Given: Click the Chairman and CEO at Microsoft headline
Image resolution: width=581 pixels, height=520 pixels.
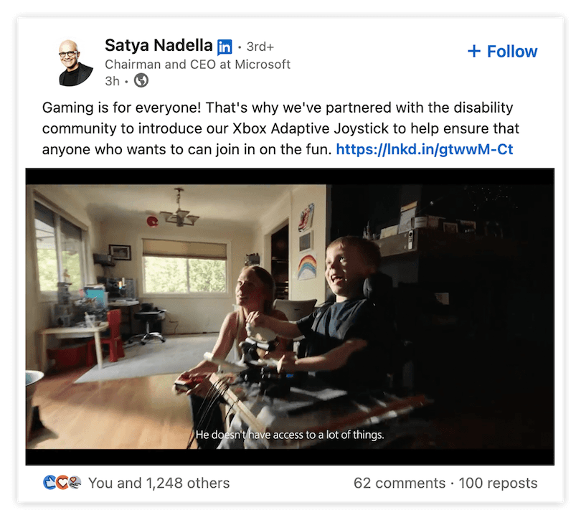Looking at the screenshot, I should [197, 65].
